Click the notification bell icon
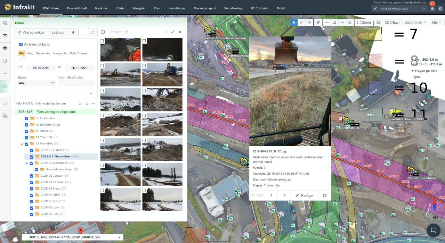This screenshot has height=243, width=445. [432, 9]
